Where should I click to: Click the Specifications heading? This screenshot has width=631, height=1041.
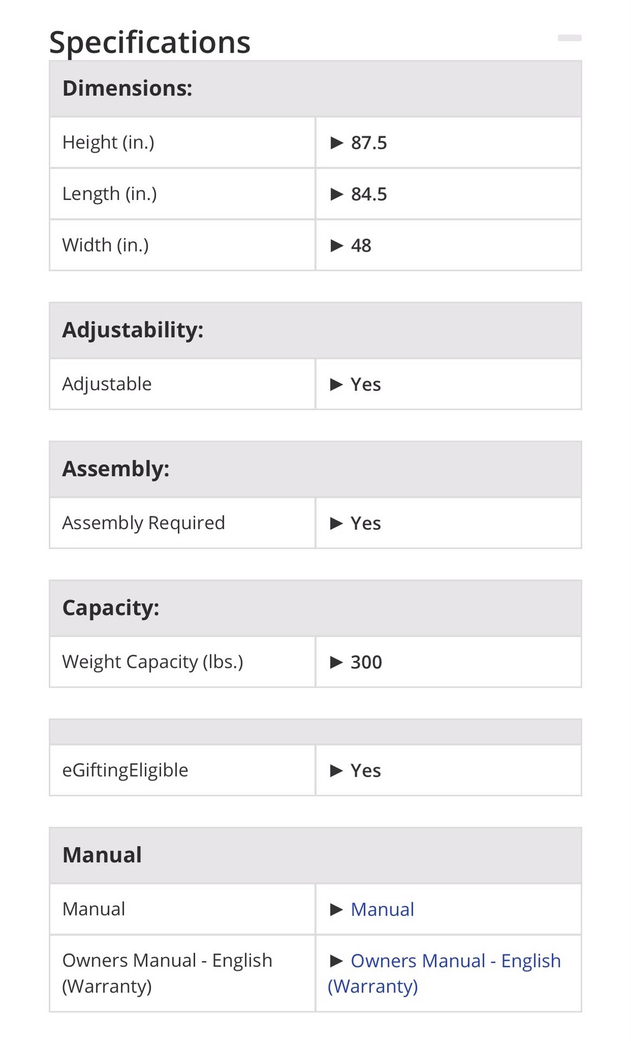(x=150, y=42)
